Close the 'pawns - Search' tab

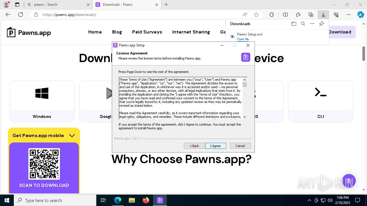click(88, 5)
